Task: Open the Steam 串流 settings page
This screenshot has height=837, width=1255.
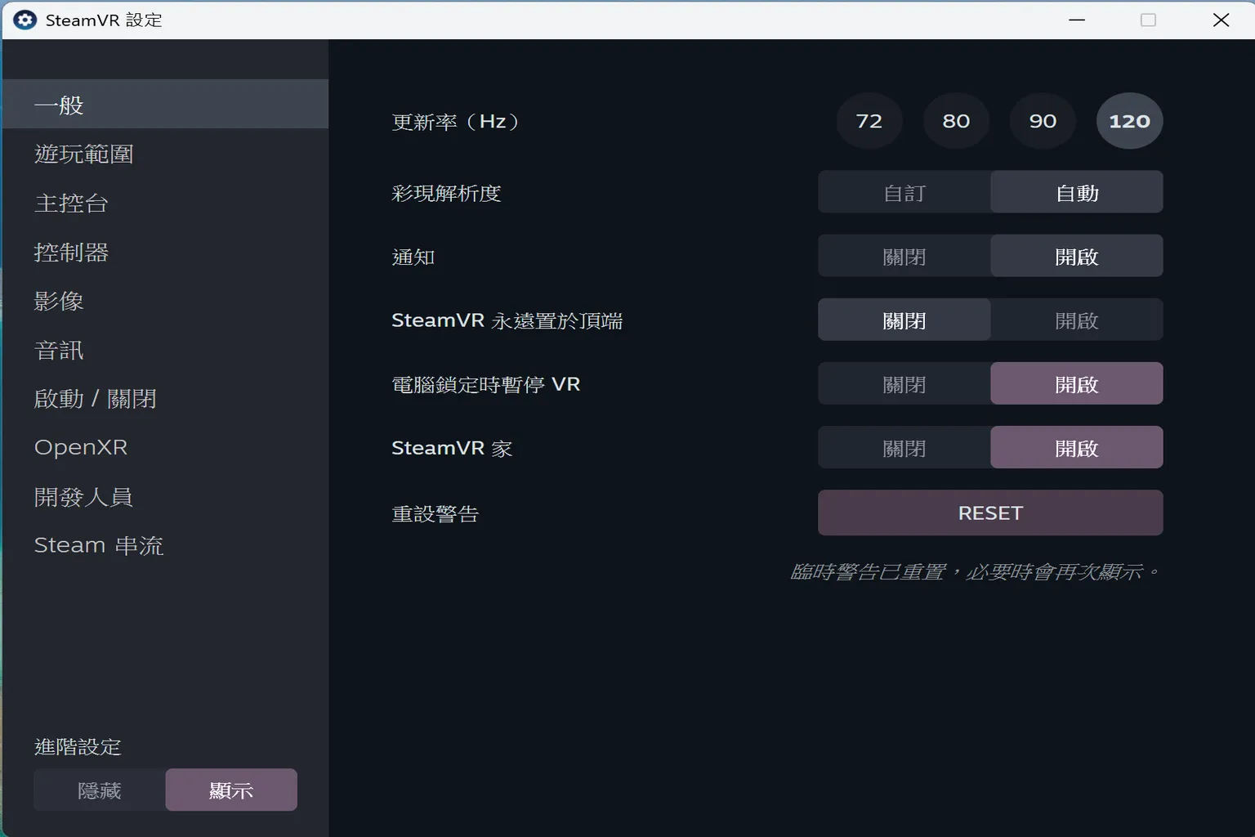Action: pyautogui.click(x=99, y=545)
